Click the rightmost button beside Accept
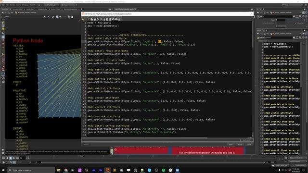 pyautogui.click(x=249, y=145)
